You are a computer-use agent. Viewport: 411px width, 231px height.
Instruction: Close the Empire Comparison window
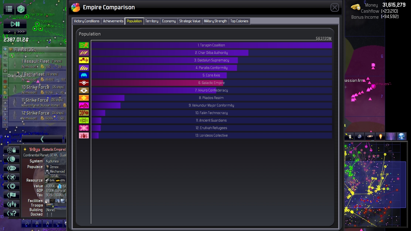click(x=335, y=8)
